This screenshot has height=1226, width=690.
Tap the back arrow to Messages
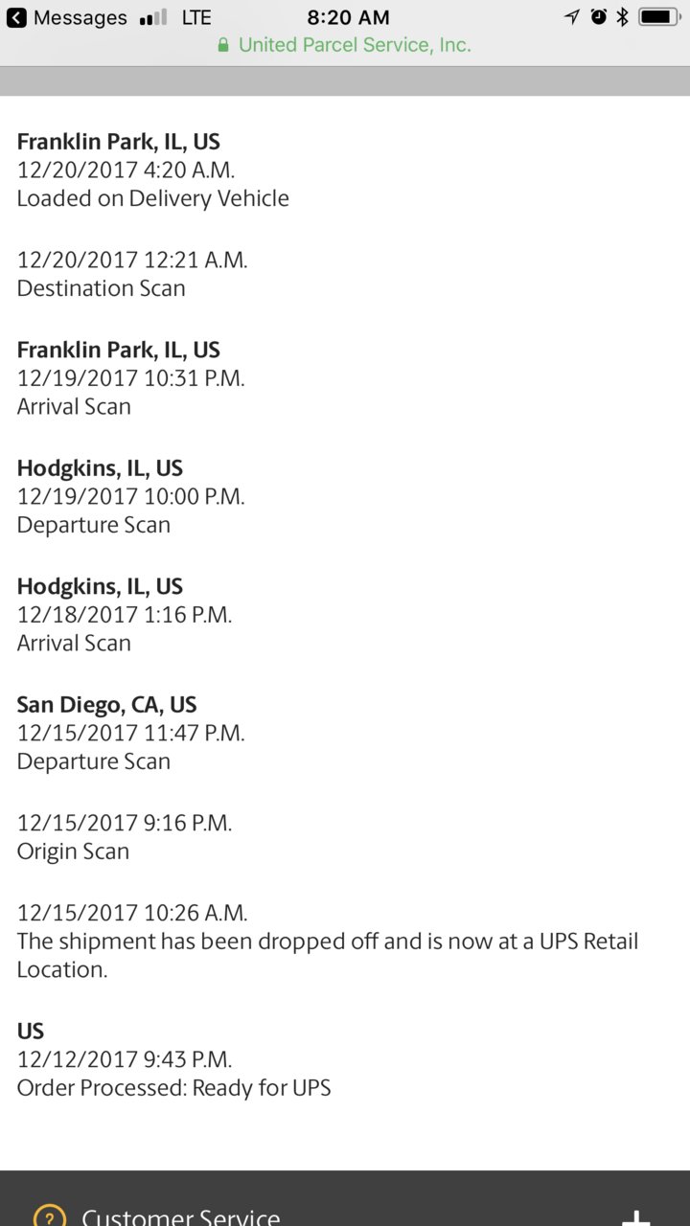click(x=16, y=17)
